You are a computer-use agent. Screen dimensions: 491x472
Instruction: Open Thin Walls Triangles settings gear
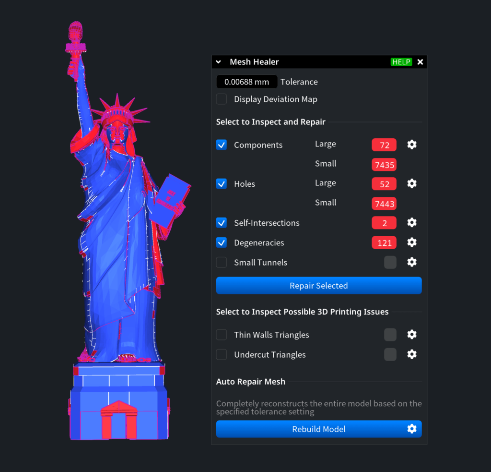[x=411, y=335]
